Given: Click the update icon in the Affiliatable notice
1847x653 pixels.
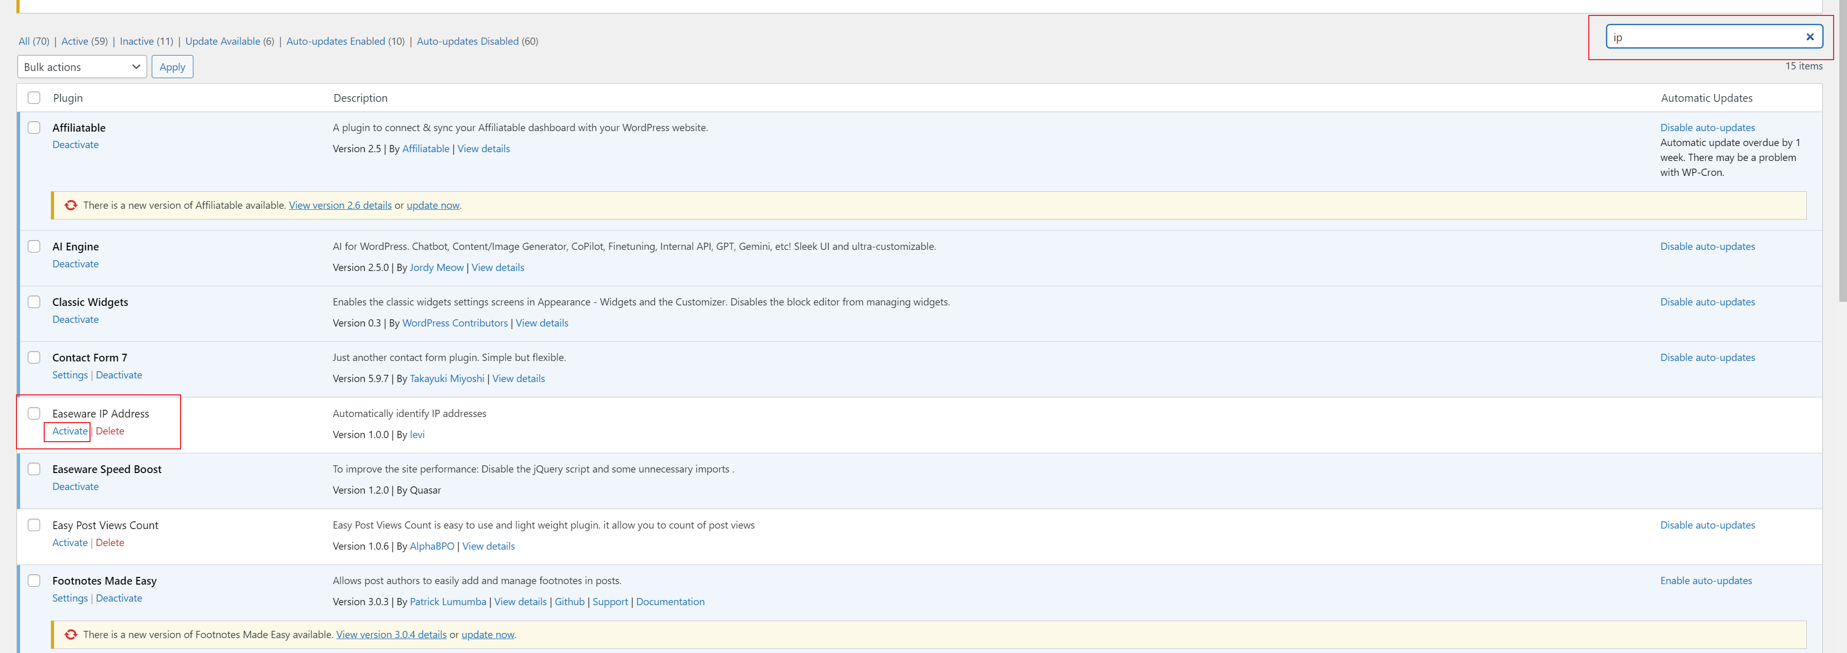Looking at the screenshot, I should pyautogui.click(x=71, y=205).
